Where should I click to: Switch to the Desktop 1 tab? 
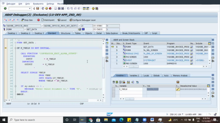tap(12, 33)
